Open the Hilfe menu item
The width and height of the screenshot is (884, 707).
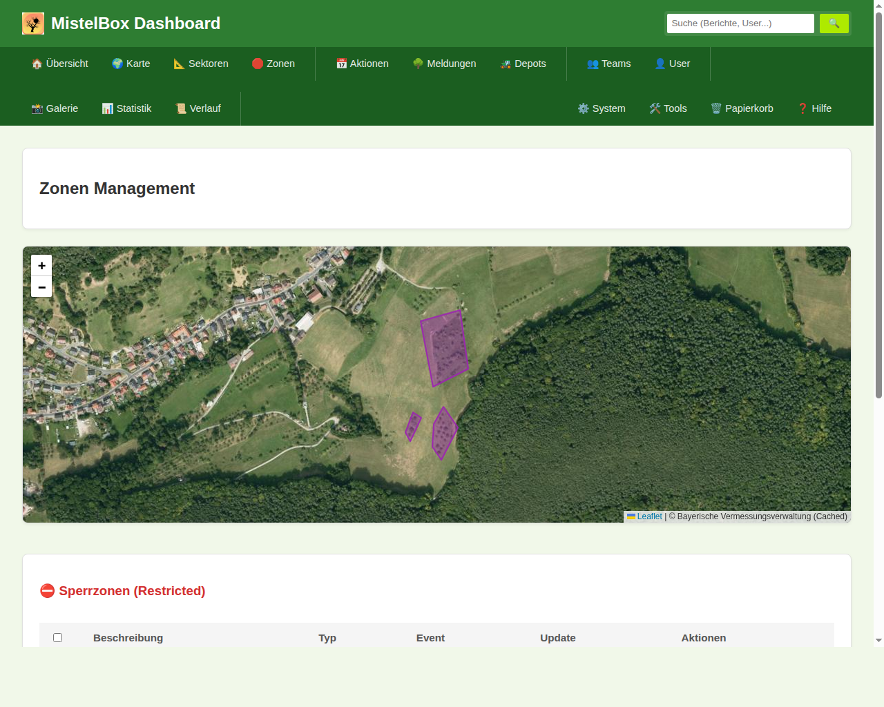click(814, 108)
